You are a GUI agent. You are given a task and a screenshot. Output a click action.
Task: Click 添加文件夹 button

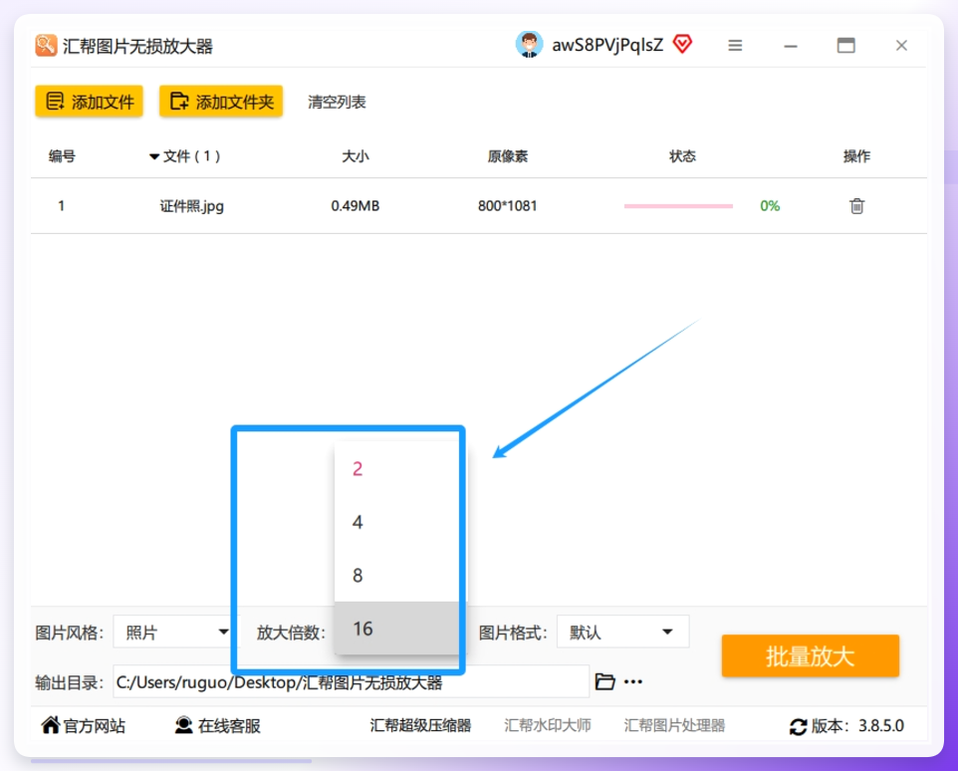tap(220, 102)
